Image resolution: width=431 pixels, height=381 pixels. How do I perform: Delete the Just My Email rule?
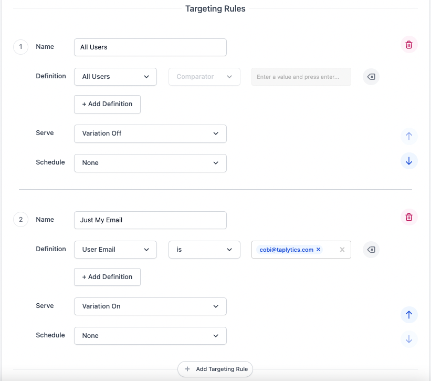pos(409,217)
